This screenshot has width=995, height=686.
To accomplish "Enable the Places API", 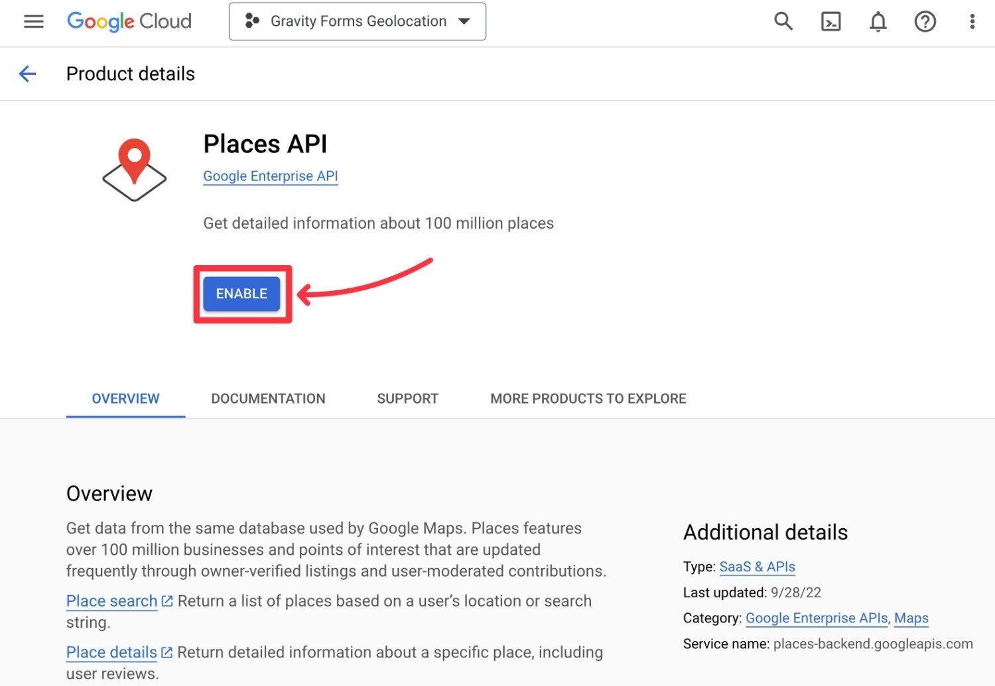I will tap(241, 294).
